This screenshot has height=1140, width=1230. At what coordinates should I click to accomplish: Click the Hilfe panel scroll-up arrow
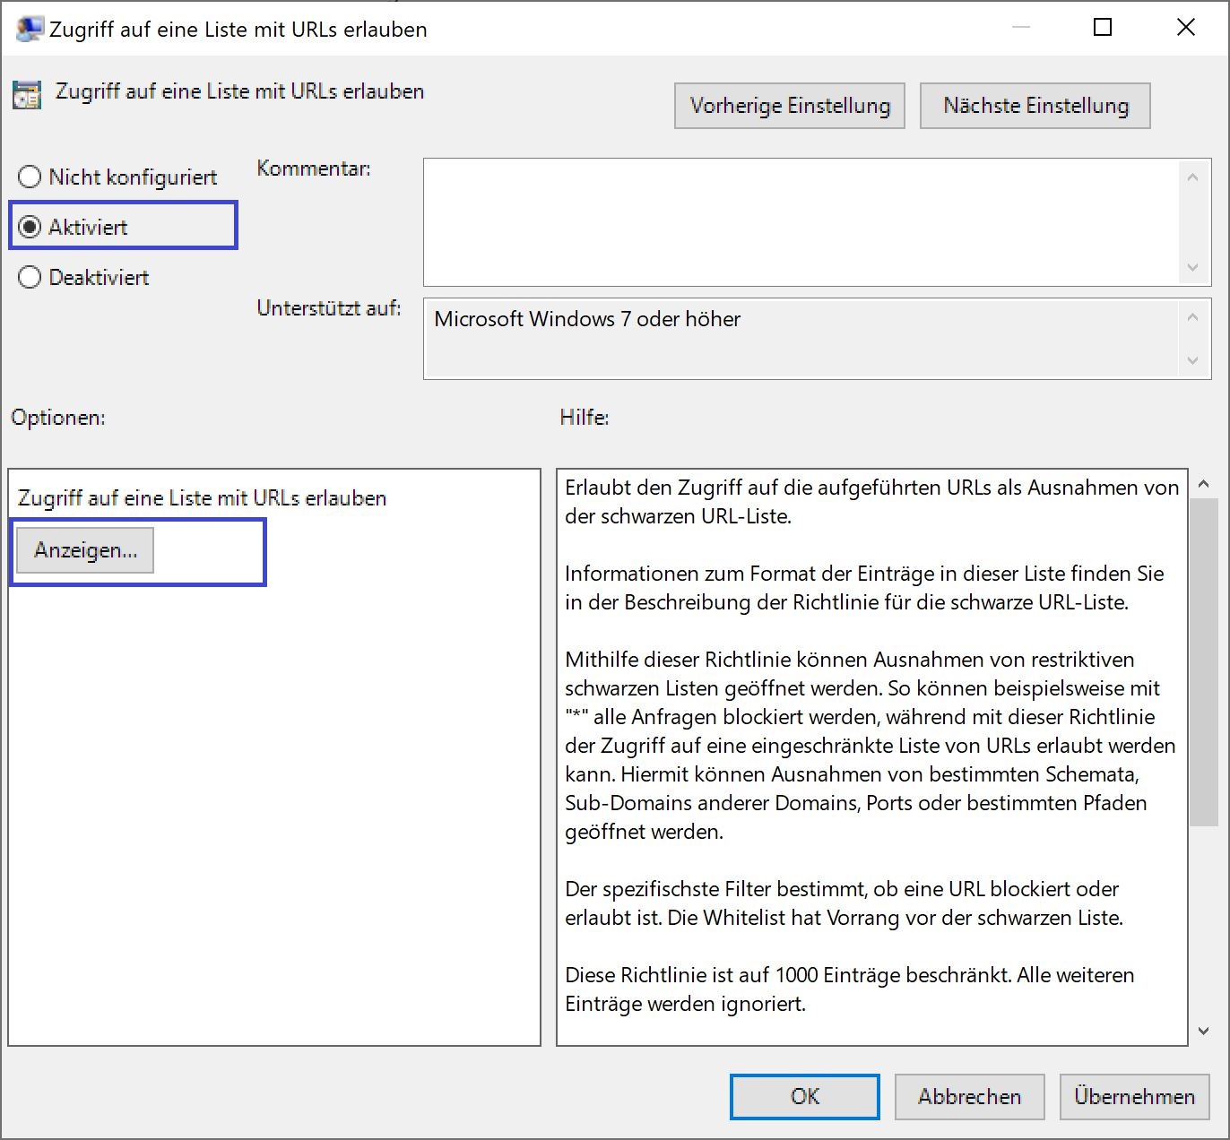pyautogui.click(x=1203, y=484)
